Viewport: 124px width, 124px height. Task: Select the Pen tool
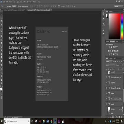(1, 65)
